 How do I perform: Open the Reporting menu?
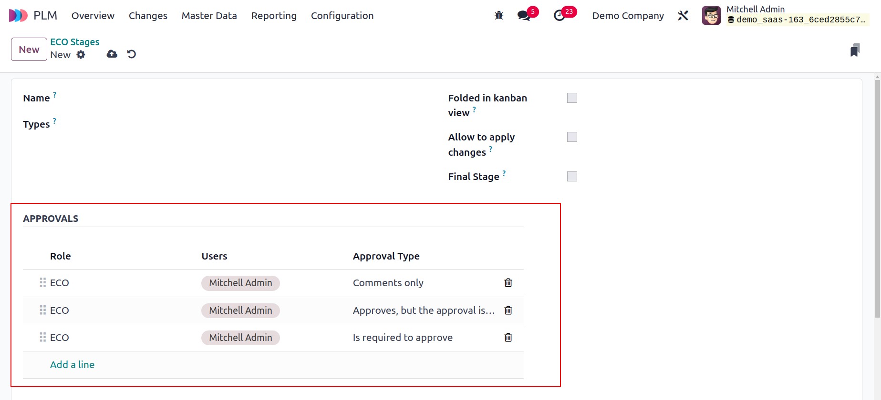click(x=274, y=16)
